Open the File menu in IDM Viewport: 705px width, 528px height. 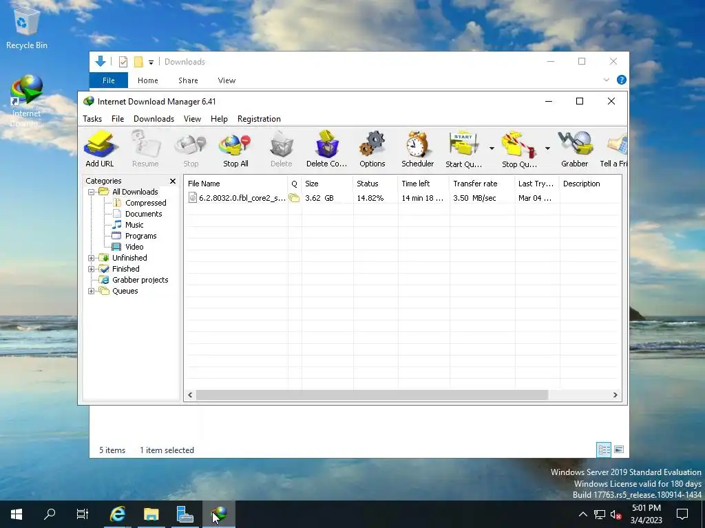point(118,118)
